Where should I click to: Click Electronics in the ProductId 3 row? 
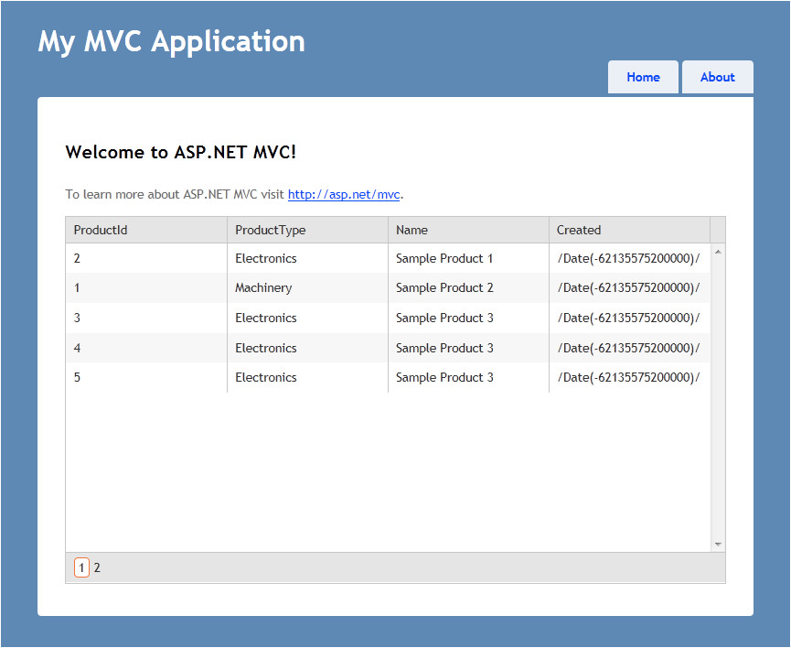click(307, 319)
